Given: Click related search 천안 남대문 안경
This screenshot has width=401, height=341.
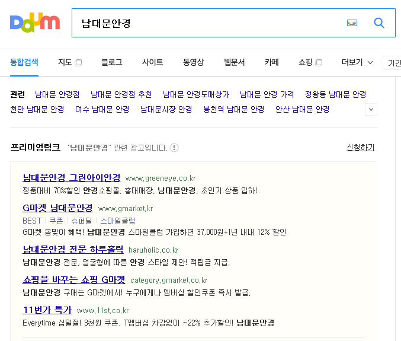Looking at the screenshot, I should point(37,109).
